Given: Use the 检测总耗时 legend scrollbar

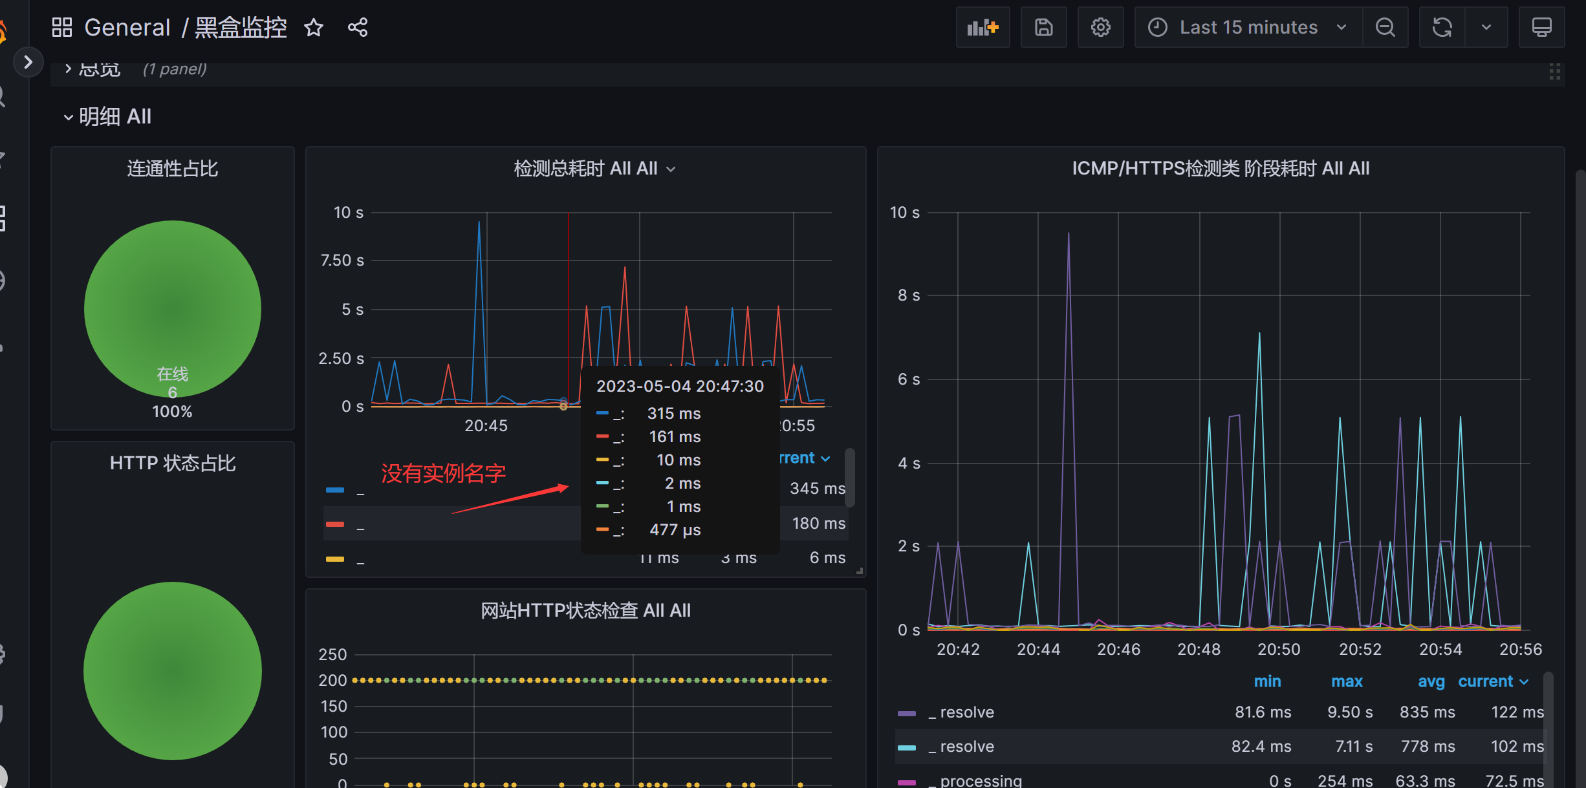Looking at the screenshot, I should (850, 477).
